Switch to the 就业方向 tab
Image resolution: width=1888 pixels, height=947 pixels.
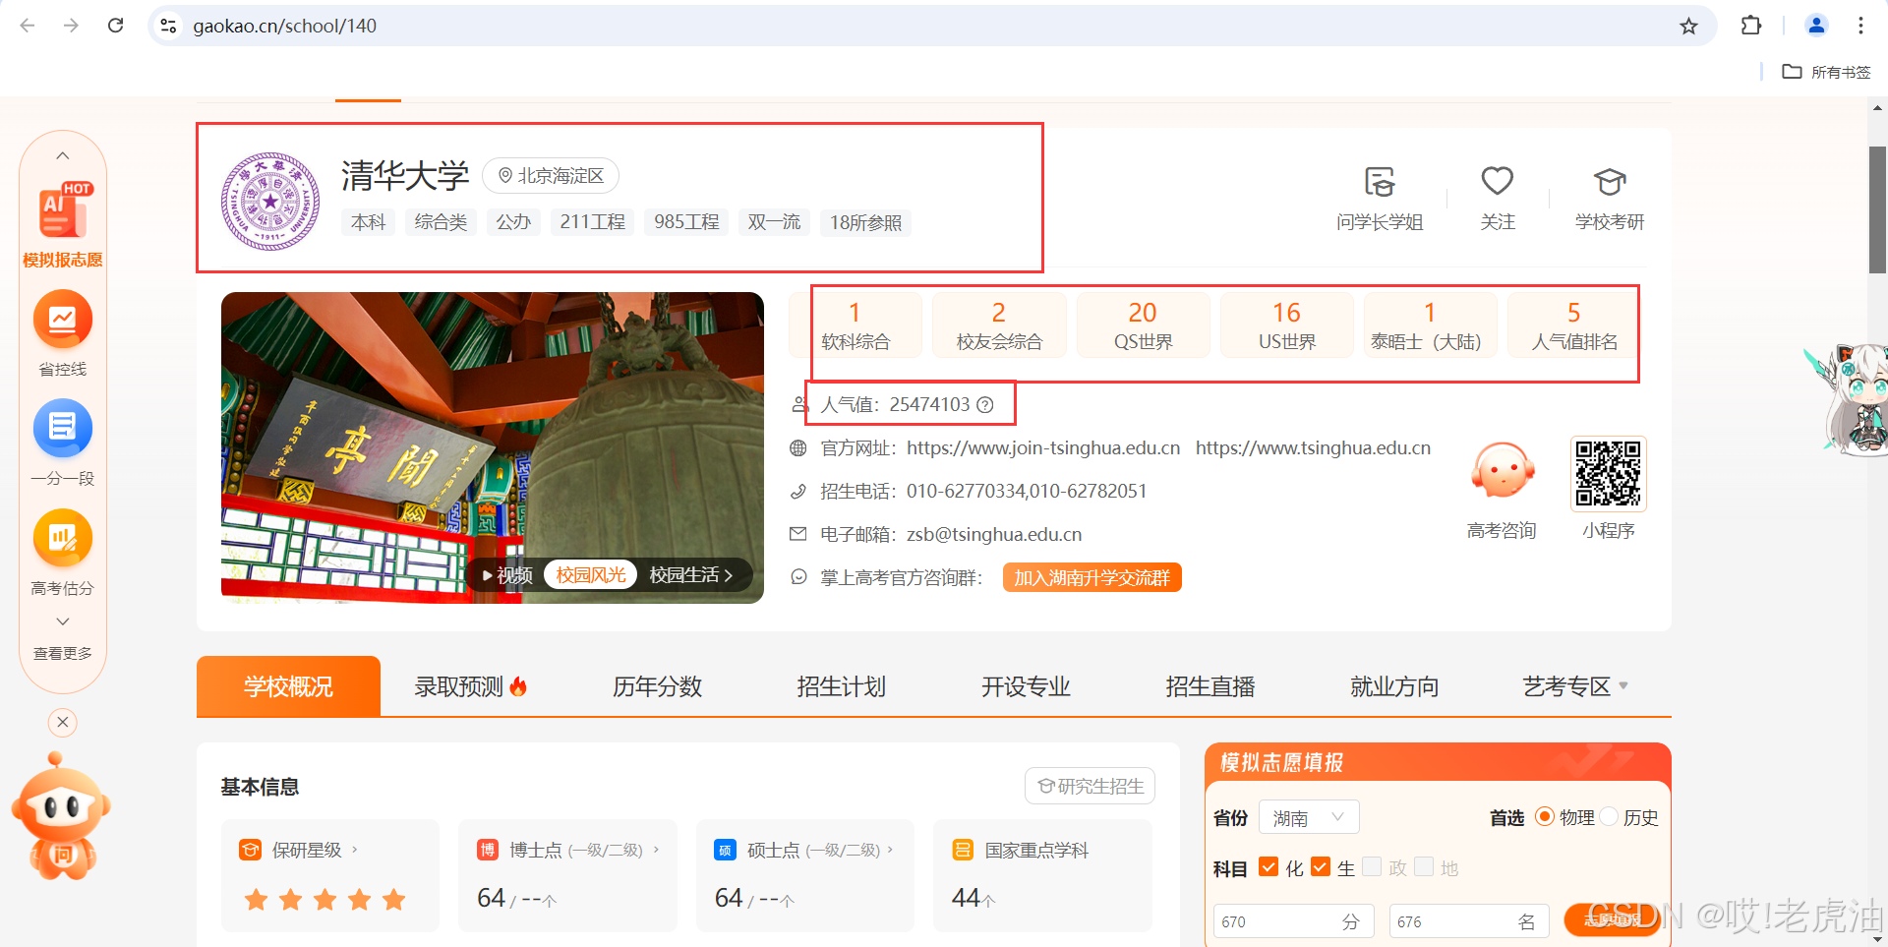(x=1394, y=686)
